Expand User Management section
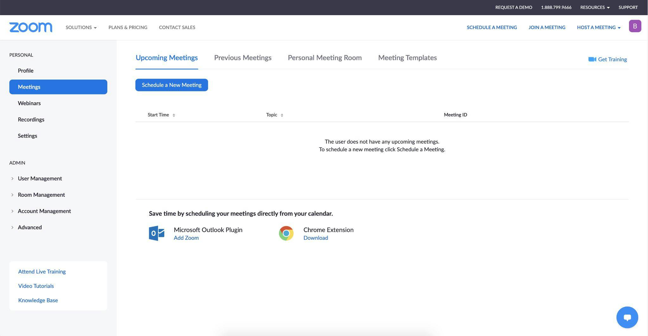Viewport: 648px width, 336px height. (x=12, y=179)
